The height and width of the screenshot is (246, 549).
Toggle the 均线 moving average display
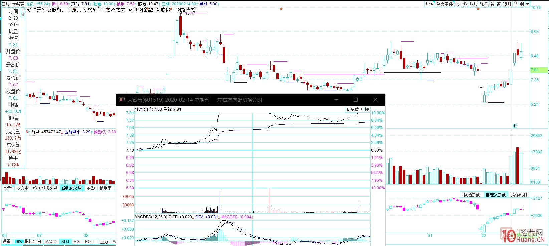pos(473,4)
